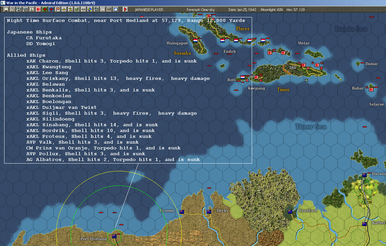
Task: Click the 'Date: Jan 25, 1942' text
Action: coord(242,10)
